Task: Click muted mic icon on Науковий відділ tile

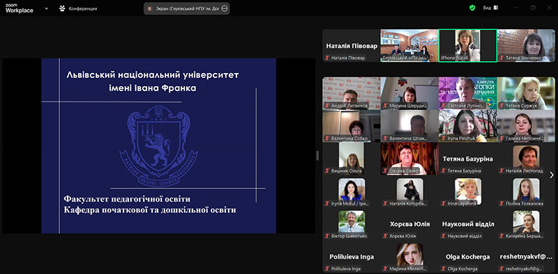Action: coord(443,236)
